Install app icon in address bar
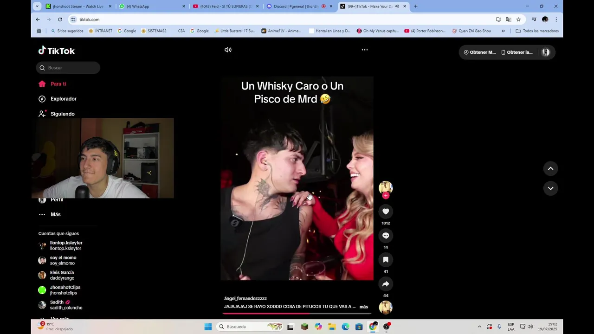 (498, 19)
